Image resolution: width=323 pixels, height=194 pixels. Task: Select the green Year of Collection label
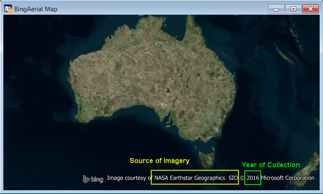pos(271,165)
